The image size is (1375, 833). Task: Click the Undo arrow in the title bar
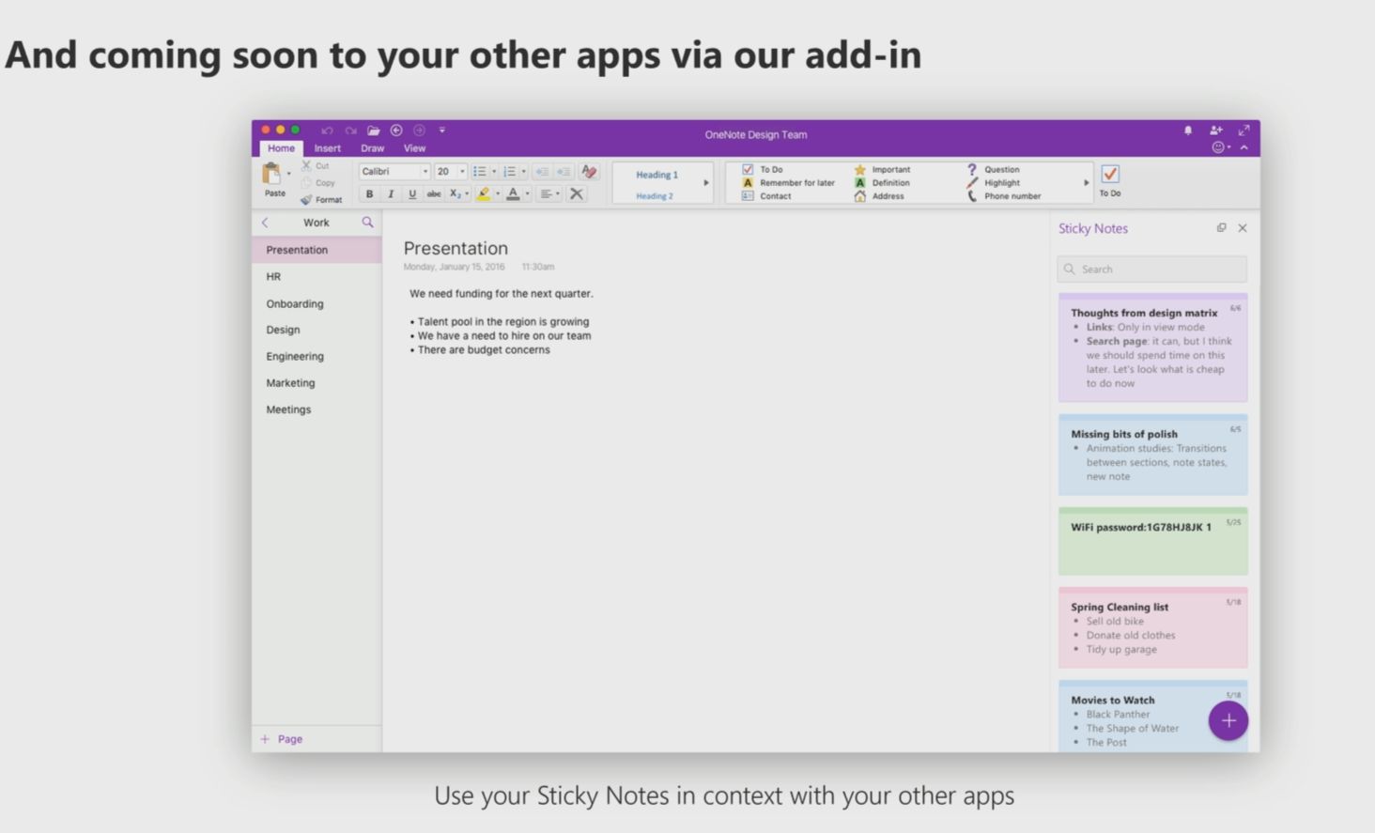coord(327,131)
